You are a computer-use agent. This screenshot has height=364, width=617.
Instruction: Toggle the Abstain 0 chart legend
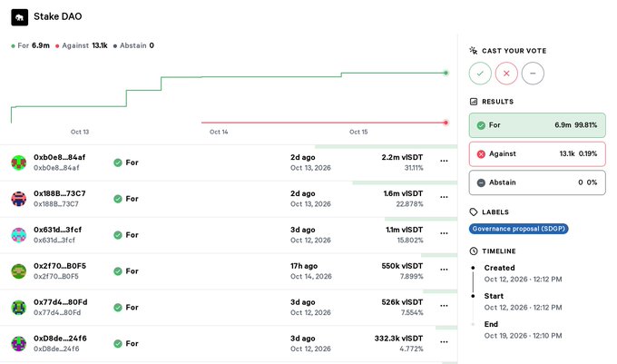point(133,45)
